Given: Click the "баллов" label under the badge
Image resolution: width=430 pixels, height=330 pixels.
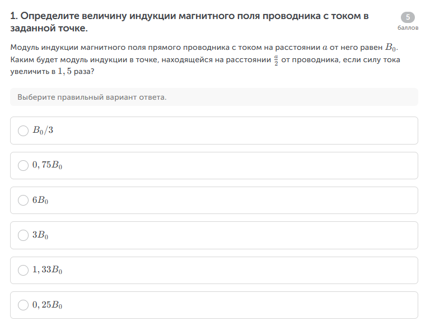Looking at the screenshot, I should [408, 27].
